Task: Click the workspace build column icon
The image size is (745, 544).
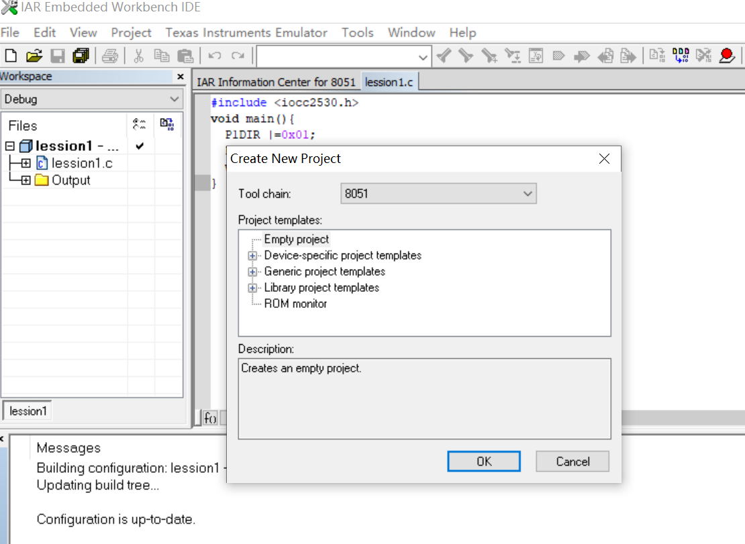Action: pos(166,124)
